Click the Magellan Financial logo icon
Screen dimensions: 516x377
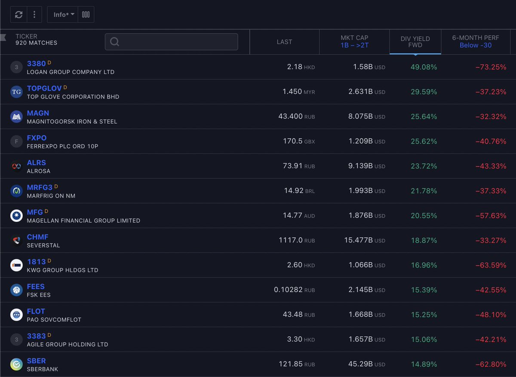point(16,216)
